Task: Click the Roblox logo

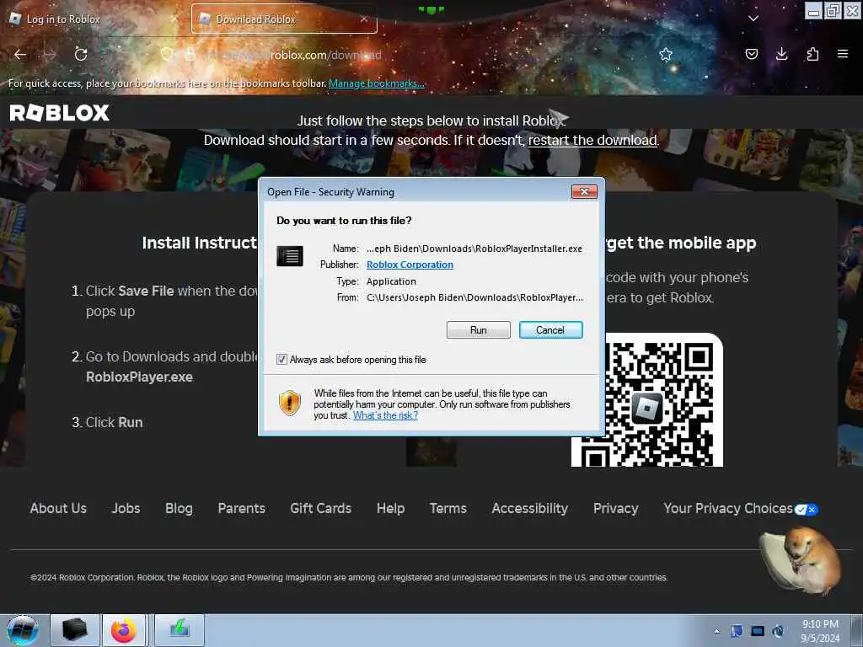Action: pos(60,113)
